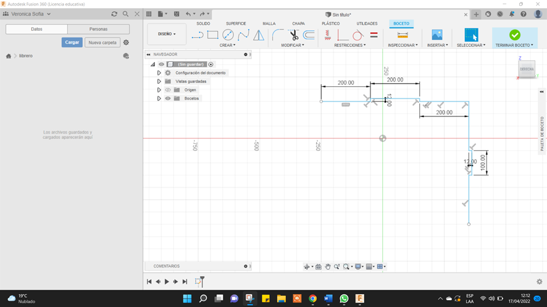Image resolution: width=547 pixels, height=307 pixels.
Task: Open the job status clock icon
Action: (500, 14)
